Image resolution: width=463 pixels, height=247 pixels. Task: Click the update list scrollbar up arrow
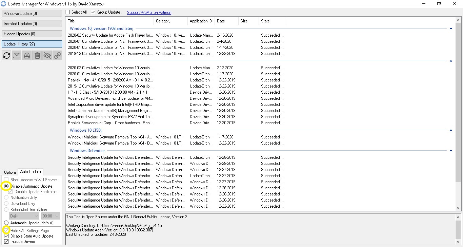click(459, 21)
